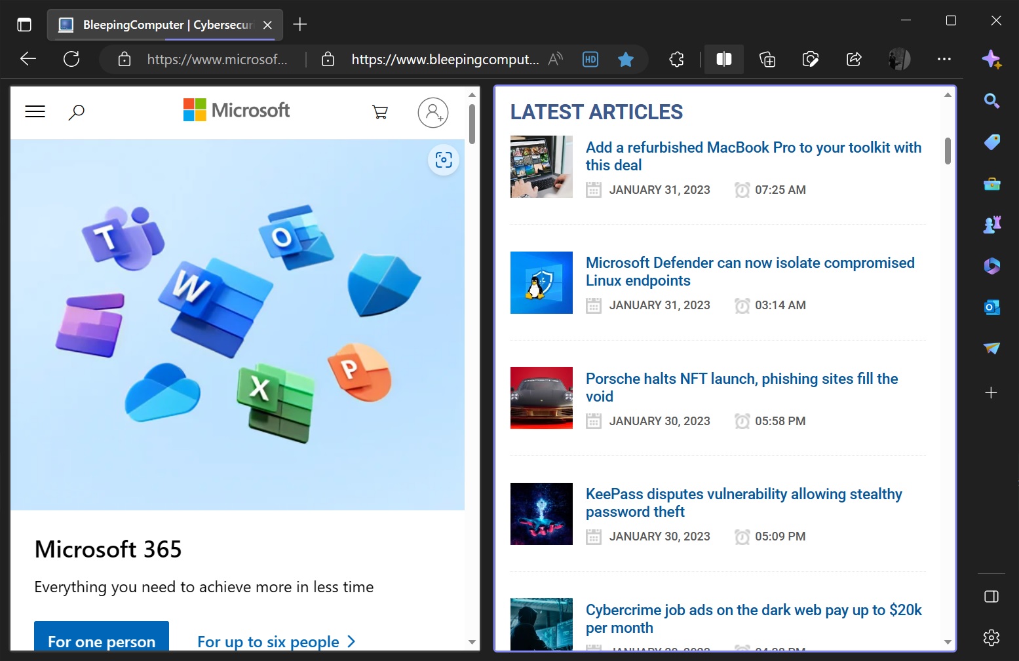The height and width of the screenshot is (661, 1019).
Task: Open Outlook from the sidebar
Action: (x=991, y=307)
